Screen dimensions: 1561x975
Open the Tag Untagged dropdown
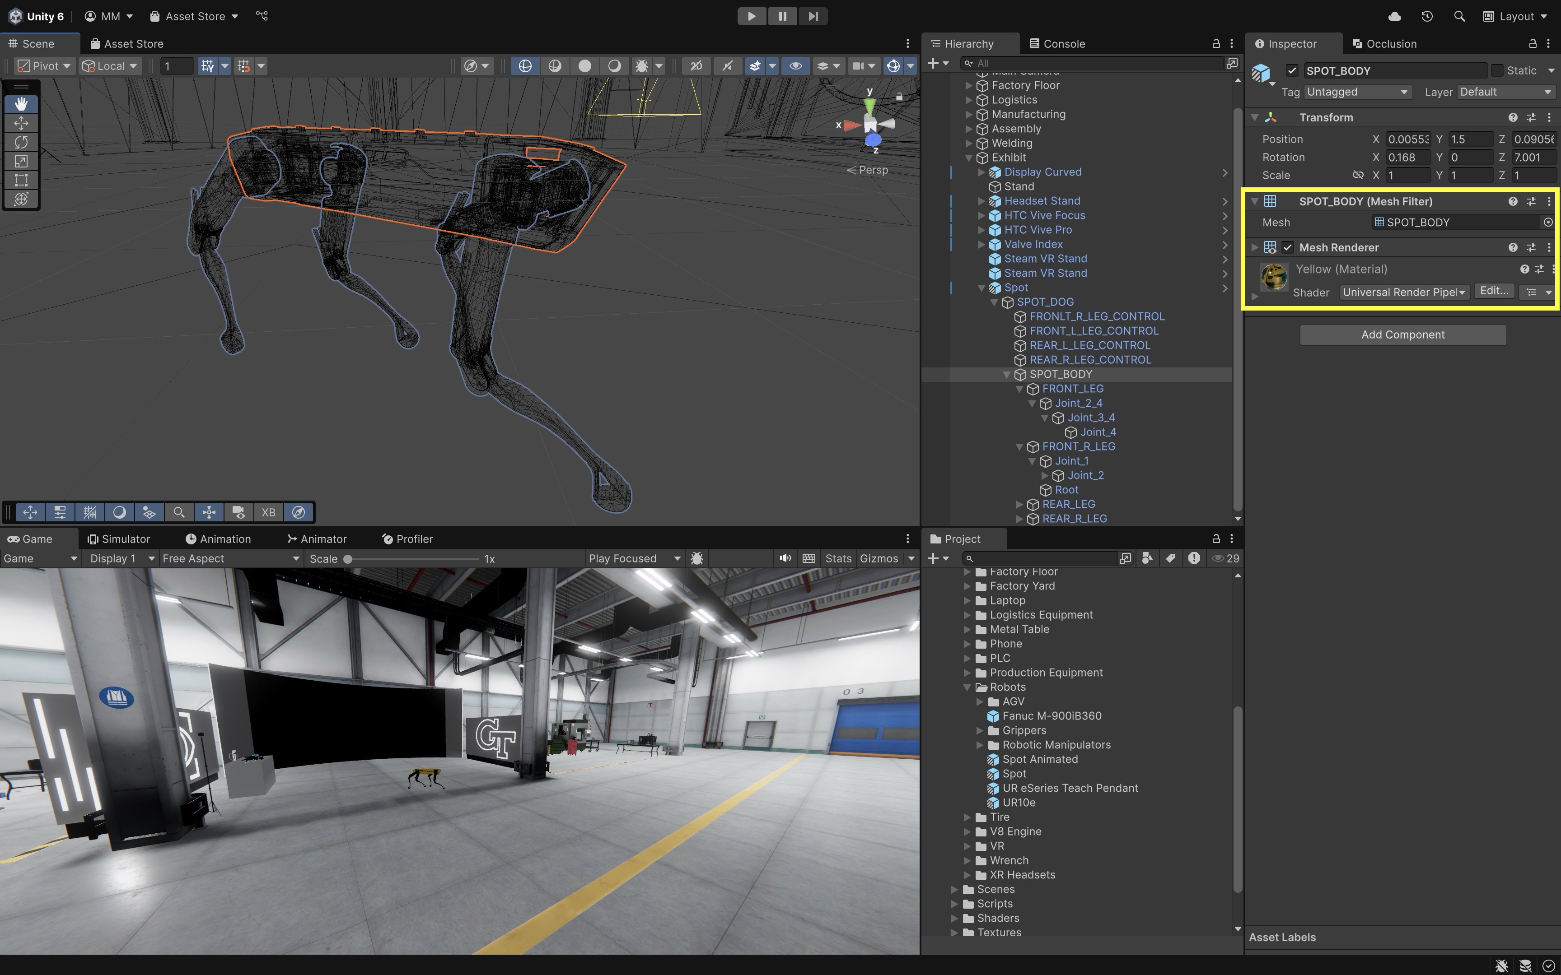pos(1357,92)
